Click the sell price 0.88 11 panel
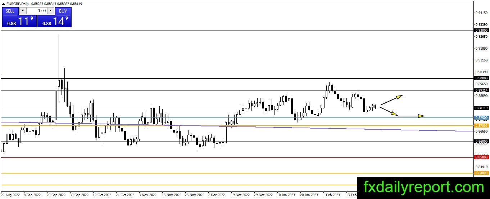This screenshot has height=199, width=490. 19,21
